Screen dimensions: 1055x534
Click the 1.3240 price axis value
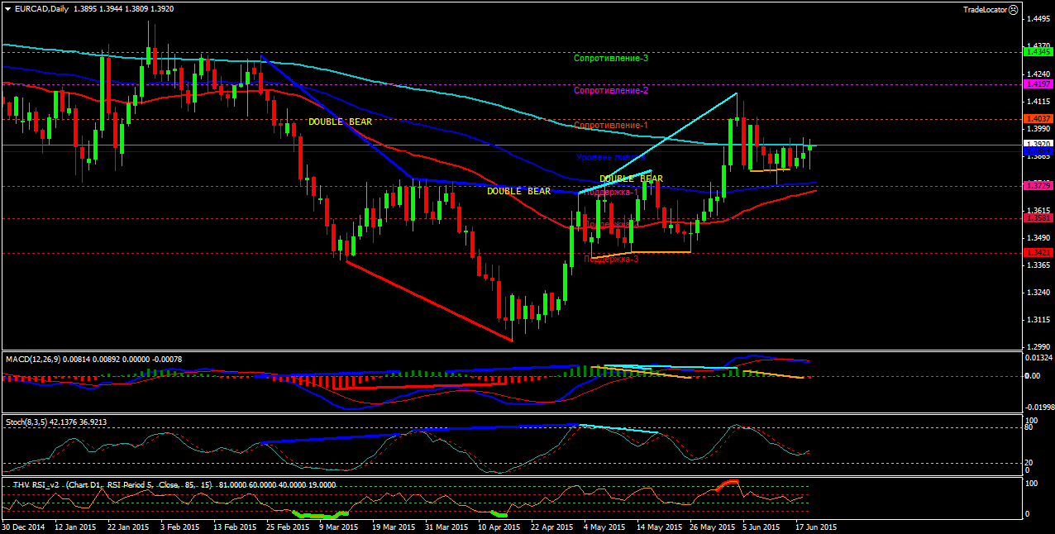tap(1038, 293)
